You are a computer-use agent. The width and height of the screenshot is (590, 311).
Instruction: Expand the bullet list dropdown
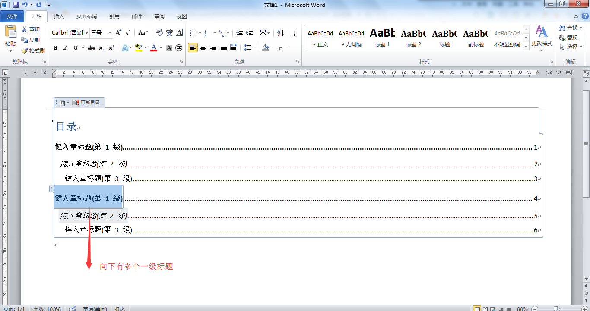tap(200, 33)
